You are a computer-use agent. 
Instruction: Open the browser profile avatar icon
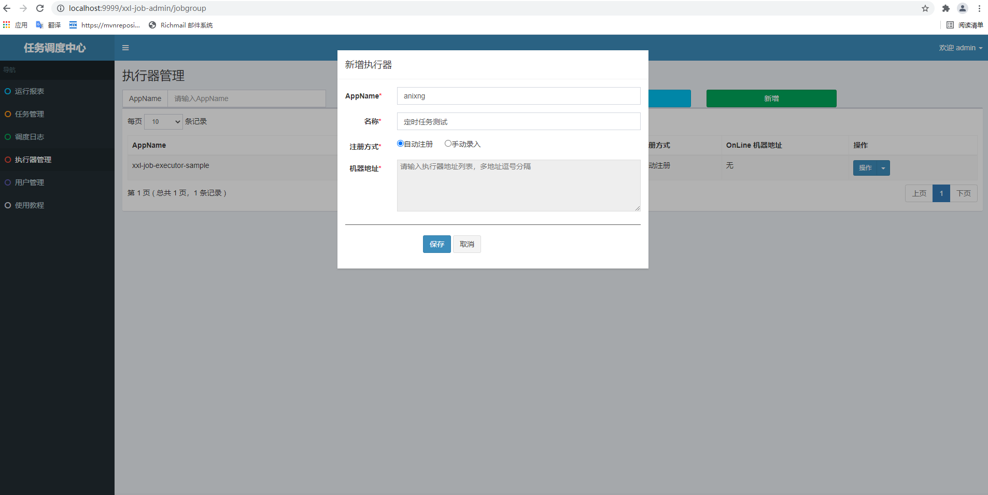963,8
